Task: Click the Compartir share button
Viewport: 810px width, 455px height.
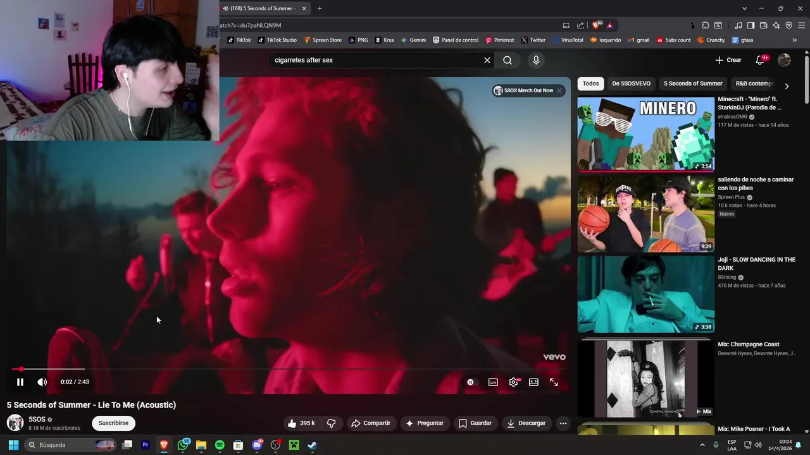Action: point(371,423)
